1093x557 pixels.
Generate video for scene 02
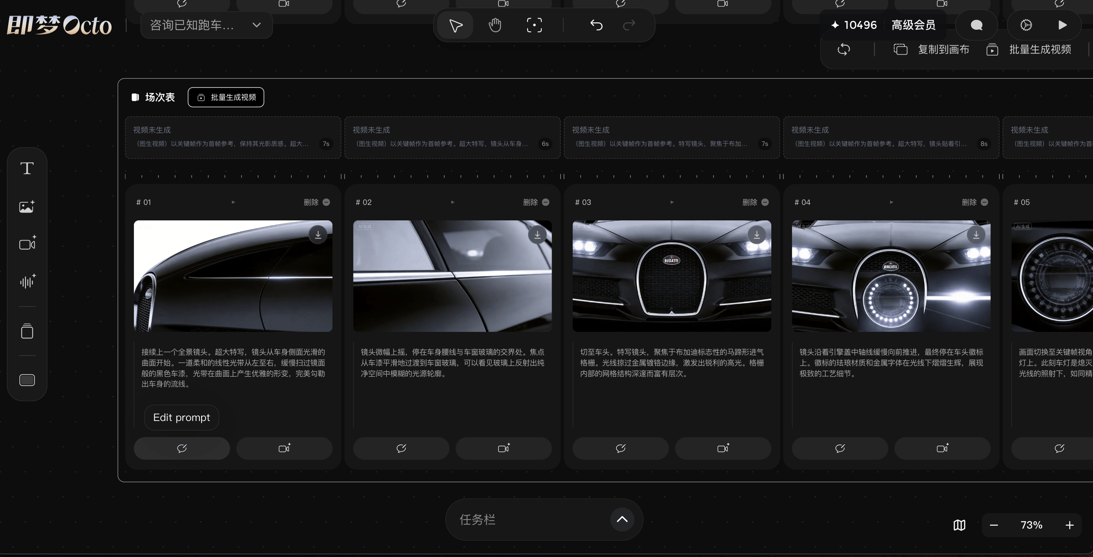tap(503, 449)
